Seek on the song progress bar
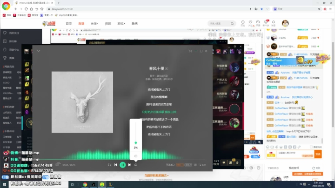The height and width of the screenshot is (188, 335). click(122, 159)
